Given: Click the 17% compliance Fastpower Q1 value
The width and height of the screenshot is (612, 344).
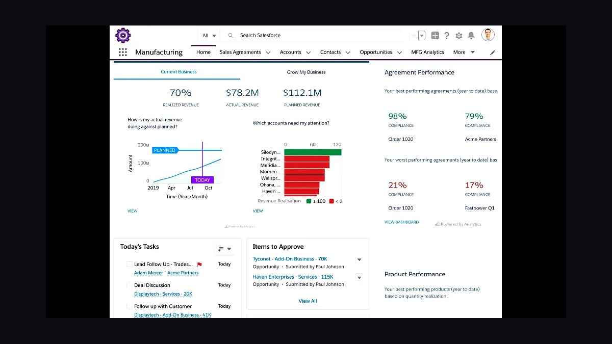Looking at the screenshot, I should click(x=474, y=185).
